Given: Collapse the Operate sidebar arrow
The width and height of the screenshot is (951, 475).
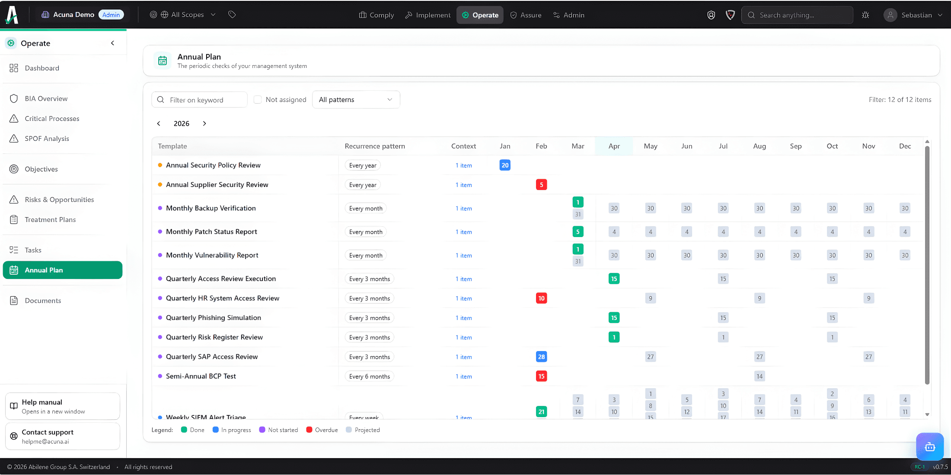Looking at the screenshot, I should coord(112,43).
